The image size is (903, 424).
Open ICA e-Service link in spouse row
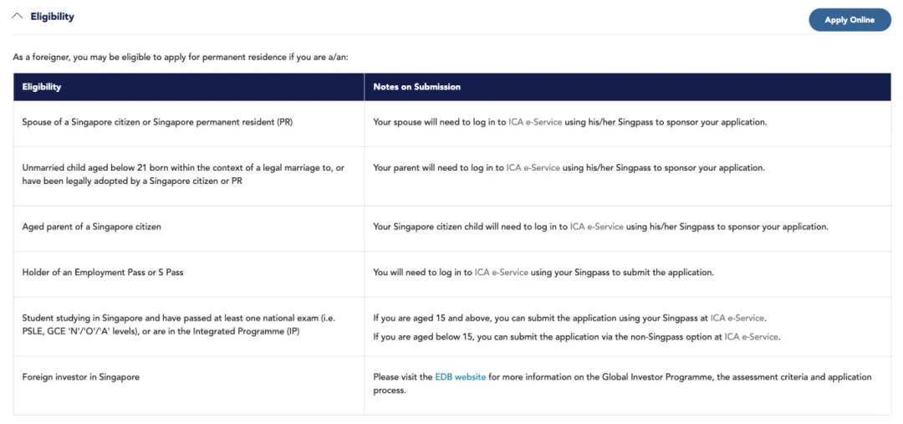pos(535,123)
